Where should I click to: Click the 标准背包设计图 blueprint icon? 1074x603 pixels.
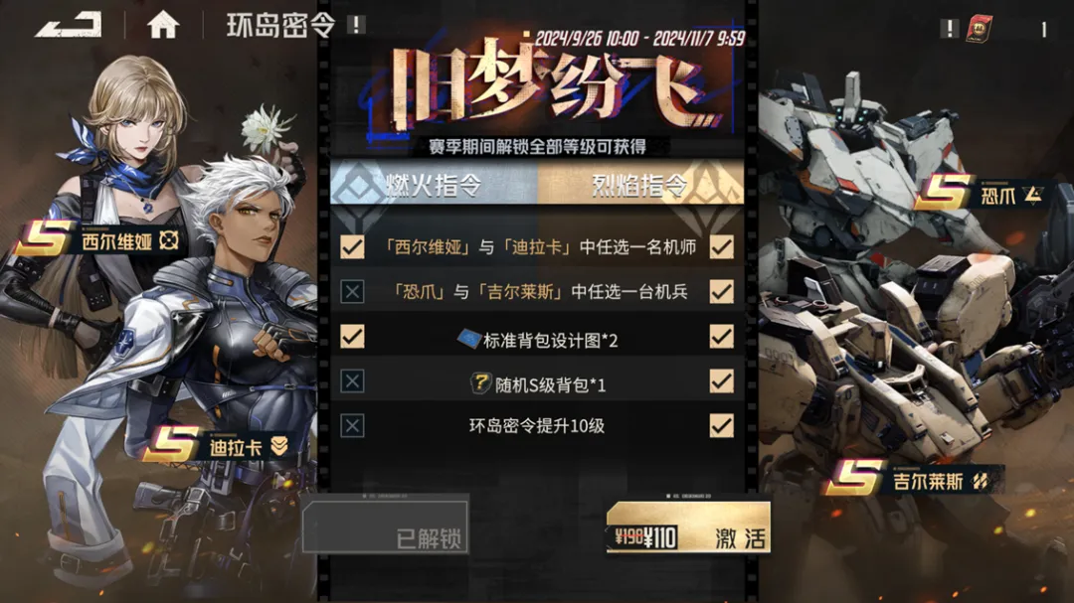click(x=469, y=339)
